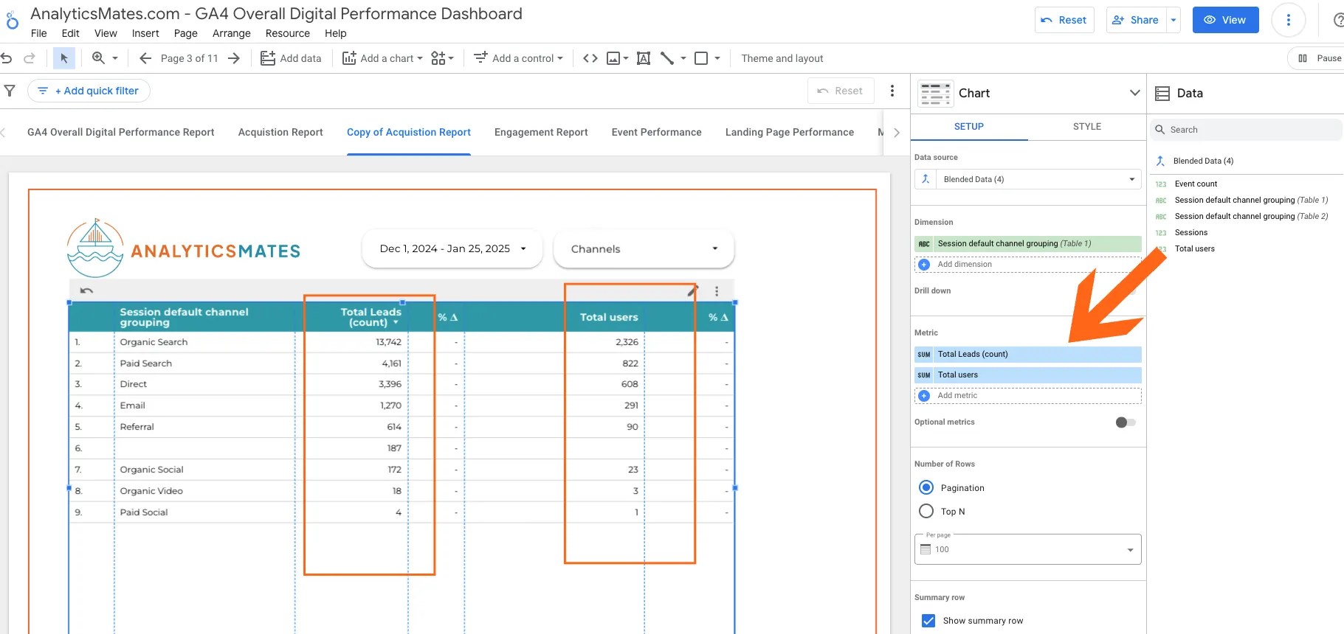Click the Share button

(x=1136, y=20)
